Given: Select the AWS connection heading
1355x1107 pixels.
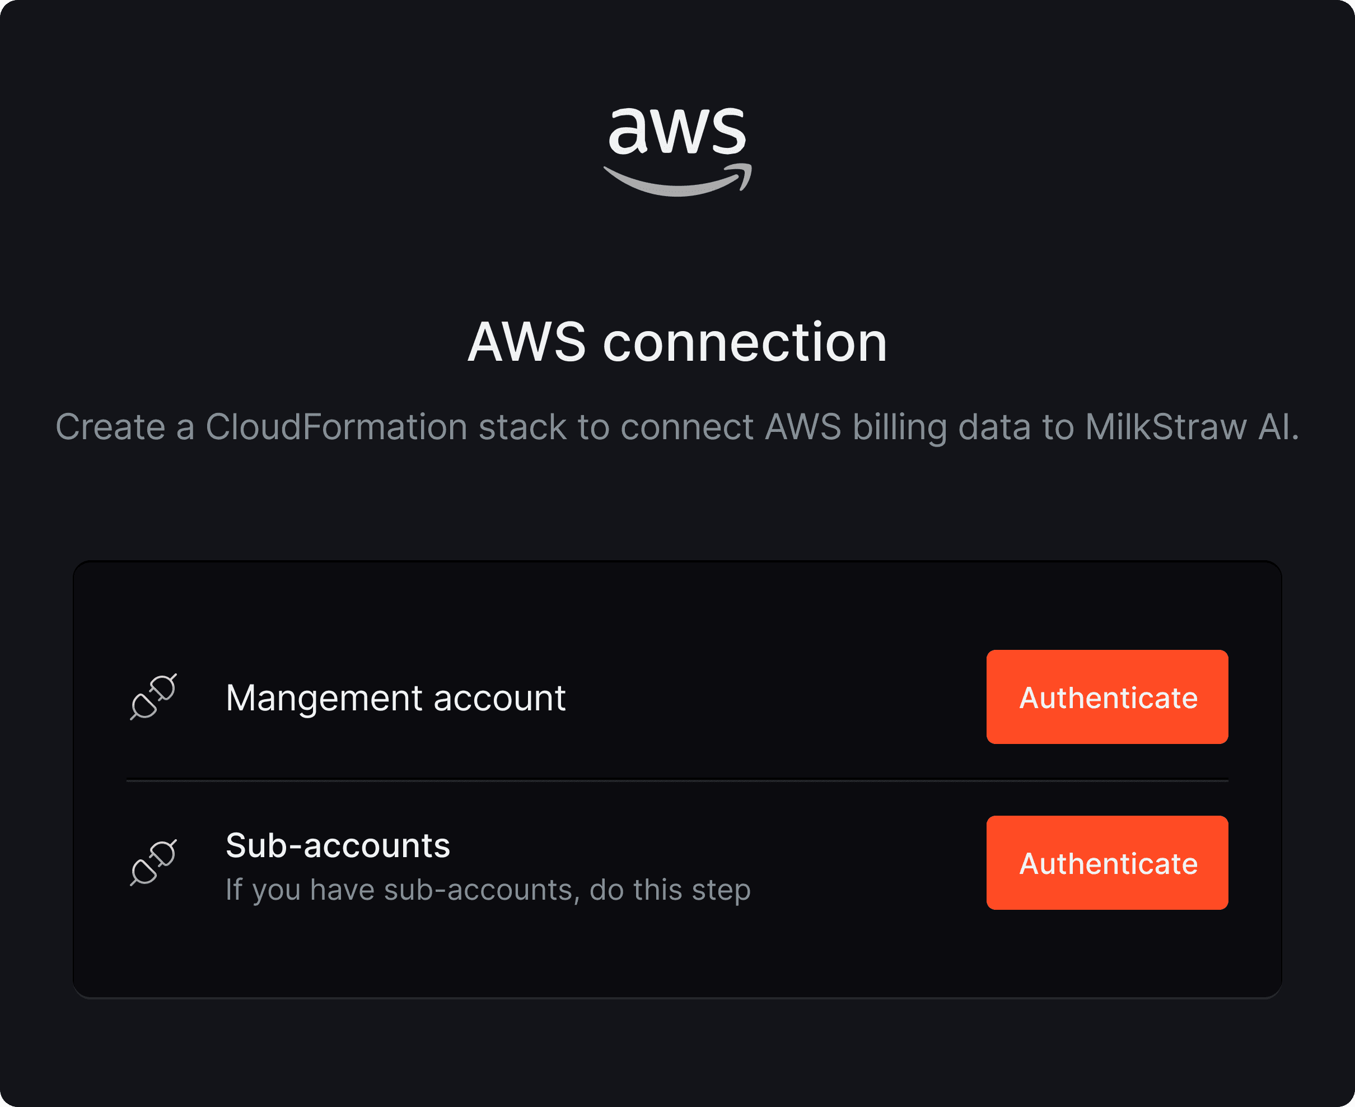Looking at the screenshot, I should (677, 342).
